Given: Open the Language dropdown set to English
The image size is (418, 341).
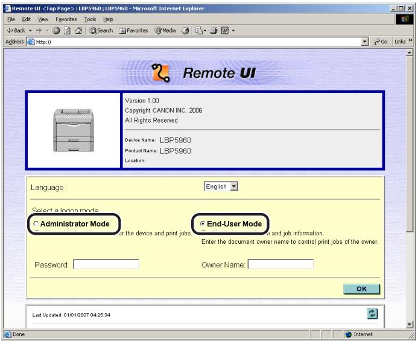Looking at the screenshot, I should pyautogui.click(x=221, y=186).
